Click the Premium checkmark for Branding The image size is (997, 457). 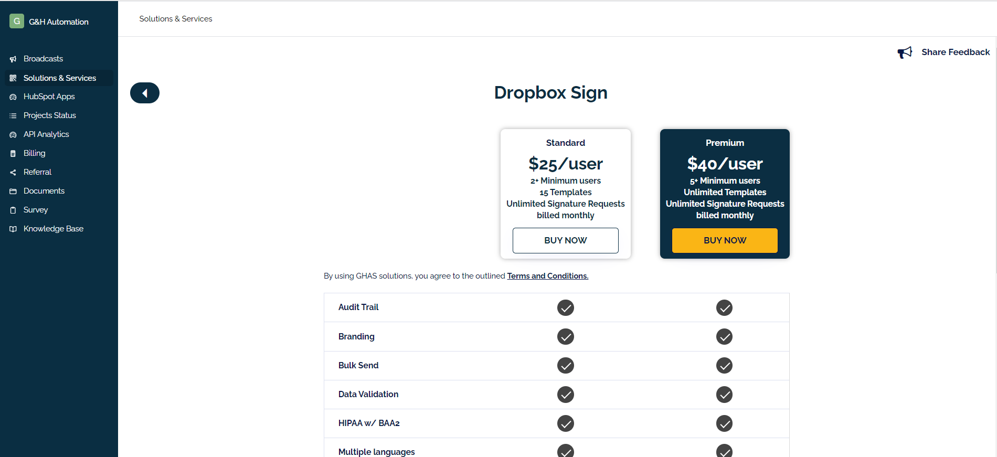point(724,336)
